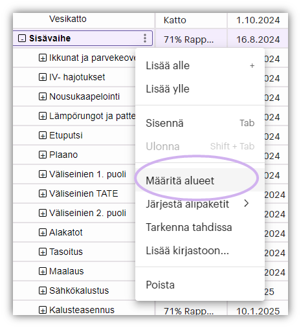
Task: Expand Väliseinien TATE with the plus icon
Action: [43, 193]
